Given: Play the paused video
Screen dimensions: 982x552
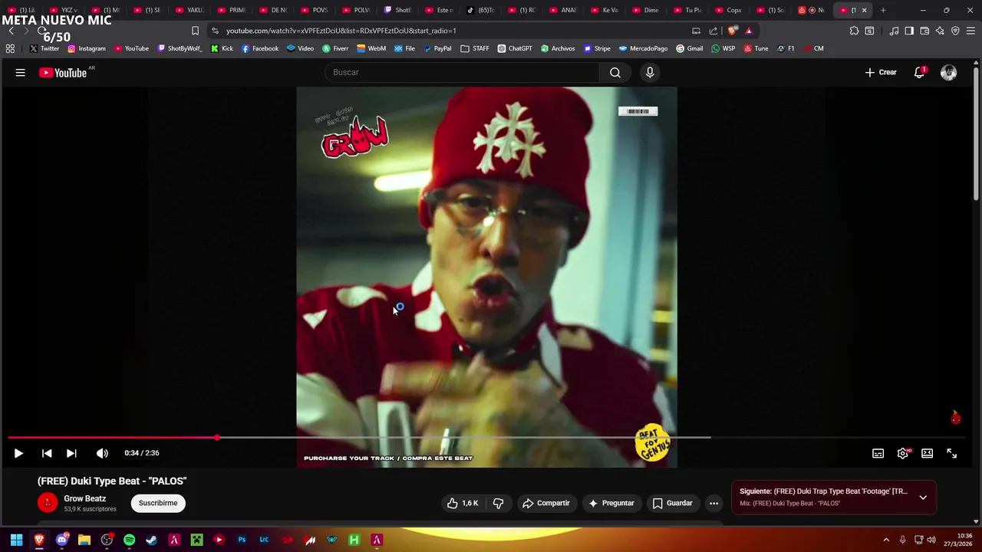Looking at the screenshot, I should pos(18,453).
